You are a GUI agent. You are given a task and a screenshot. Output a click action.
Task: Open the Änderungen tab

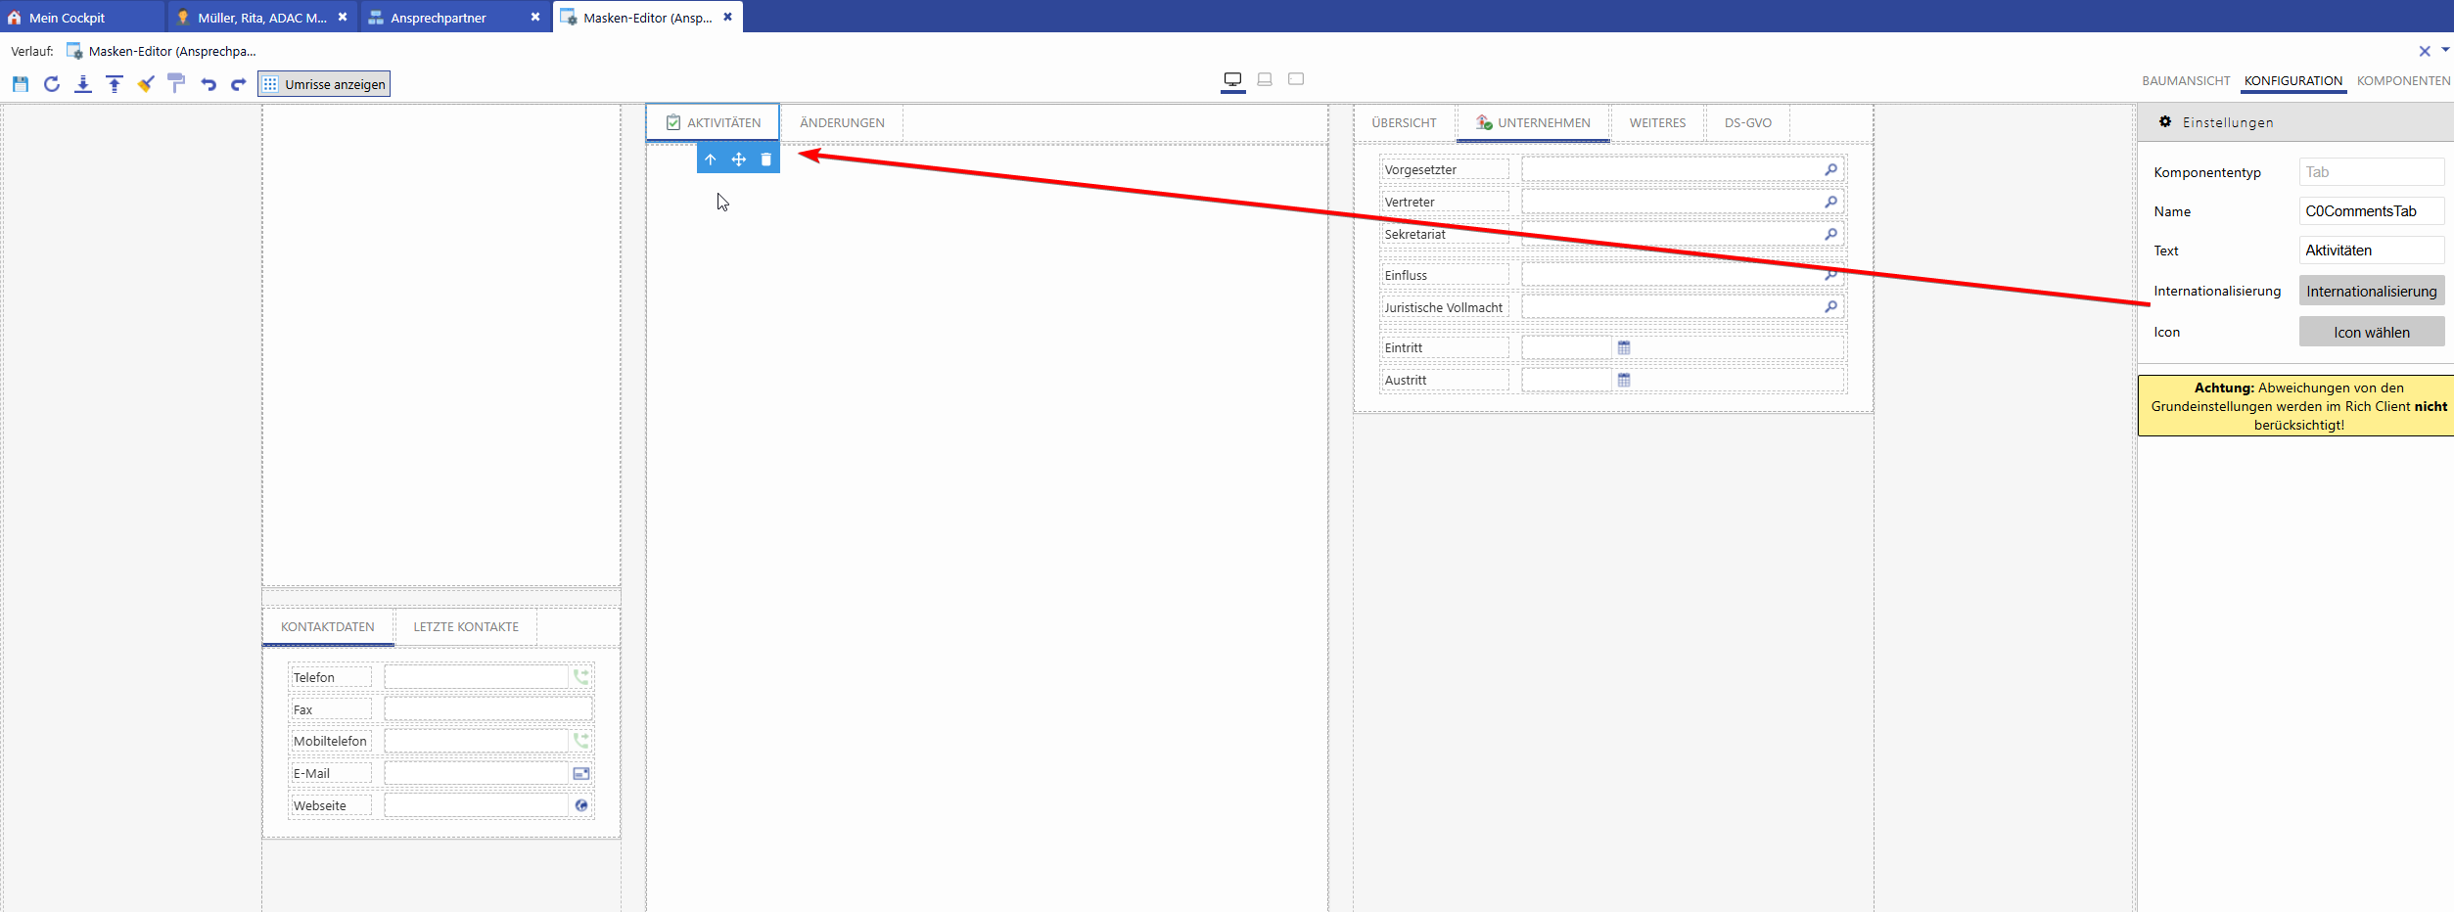(842, 123)
